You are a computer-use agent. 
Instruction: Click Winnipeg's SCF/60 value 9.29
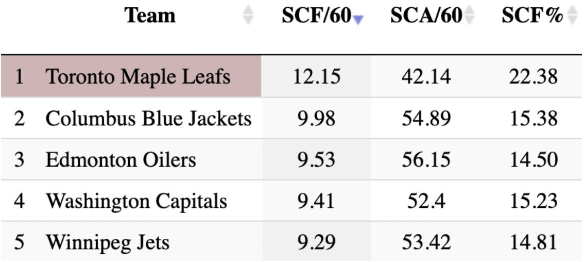(x=316, y=242)
